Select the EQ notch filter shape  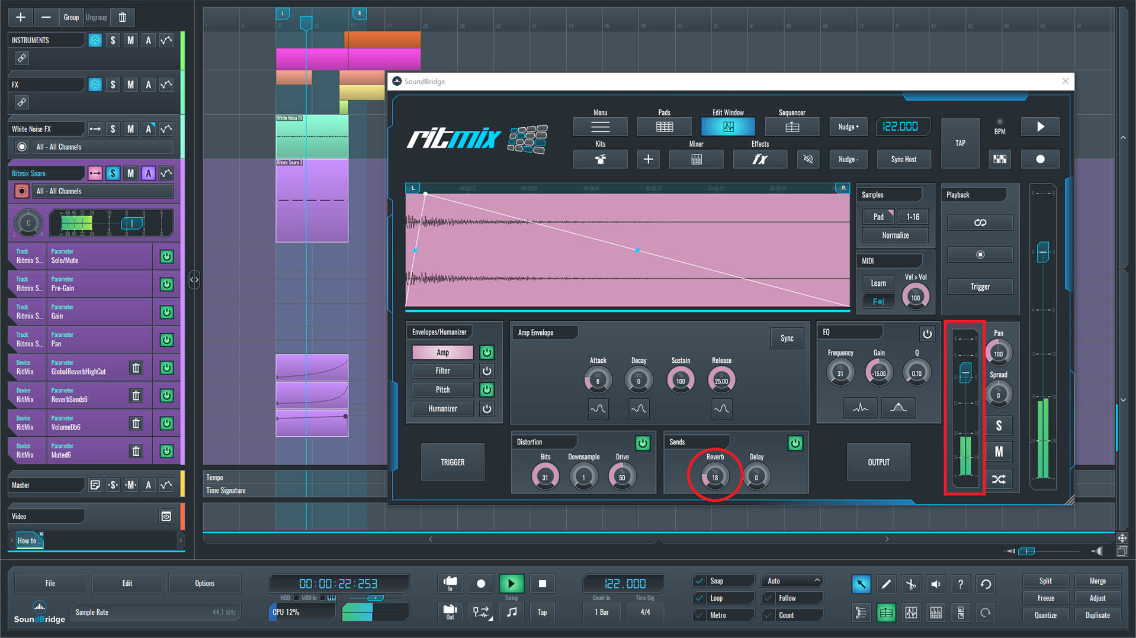860,408
